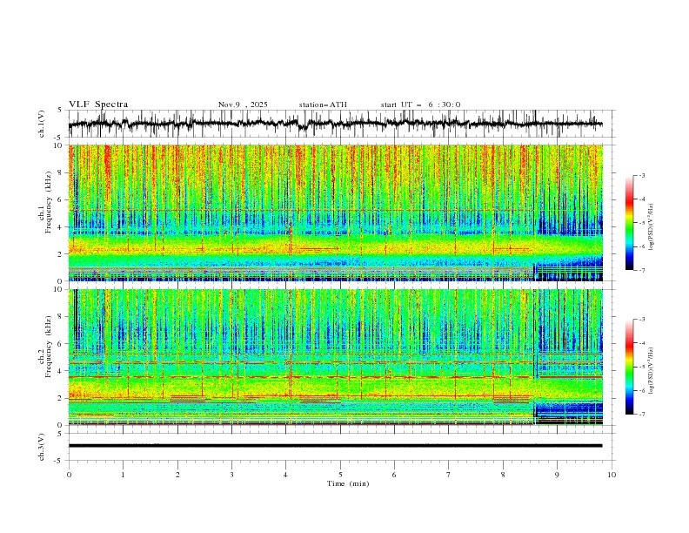Click the ch.1 voltage waveform trace
This screenshot has height=533, width=689.
[x=335, y=124]
